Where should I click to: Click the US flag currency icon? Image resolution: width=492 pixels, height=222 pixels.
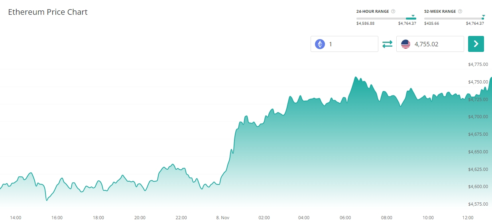click(405, 44)
